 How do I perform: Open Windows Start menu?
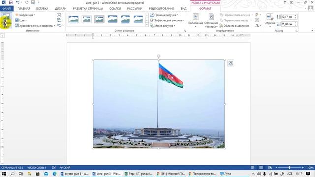click(4, 174)
